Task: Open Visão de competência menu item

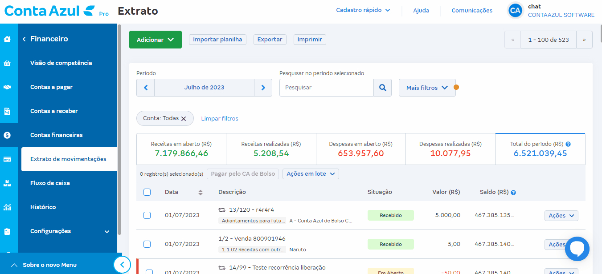Action: pos(61,63)
